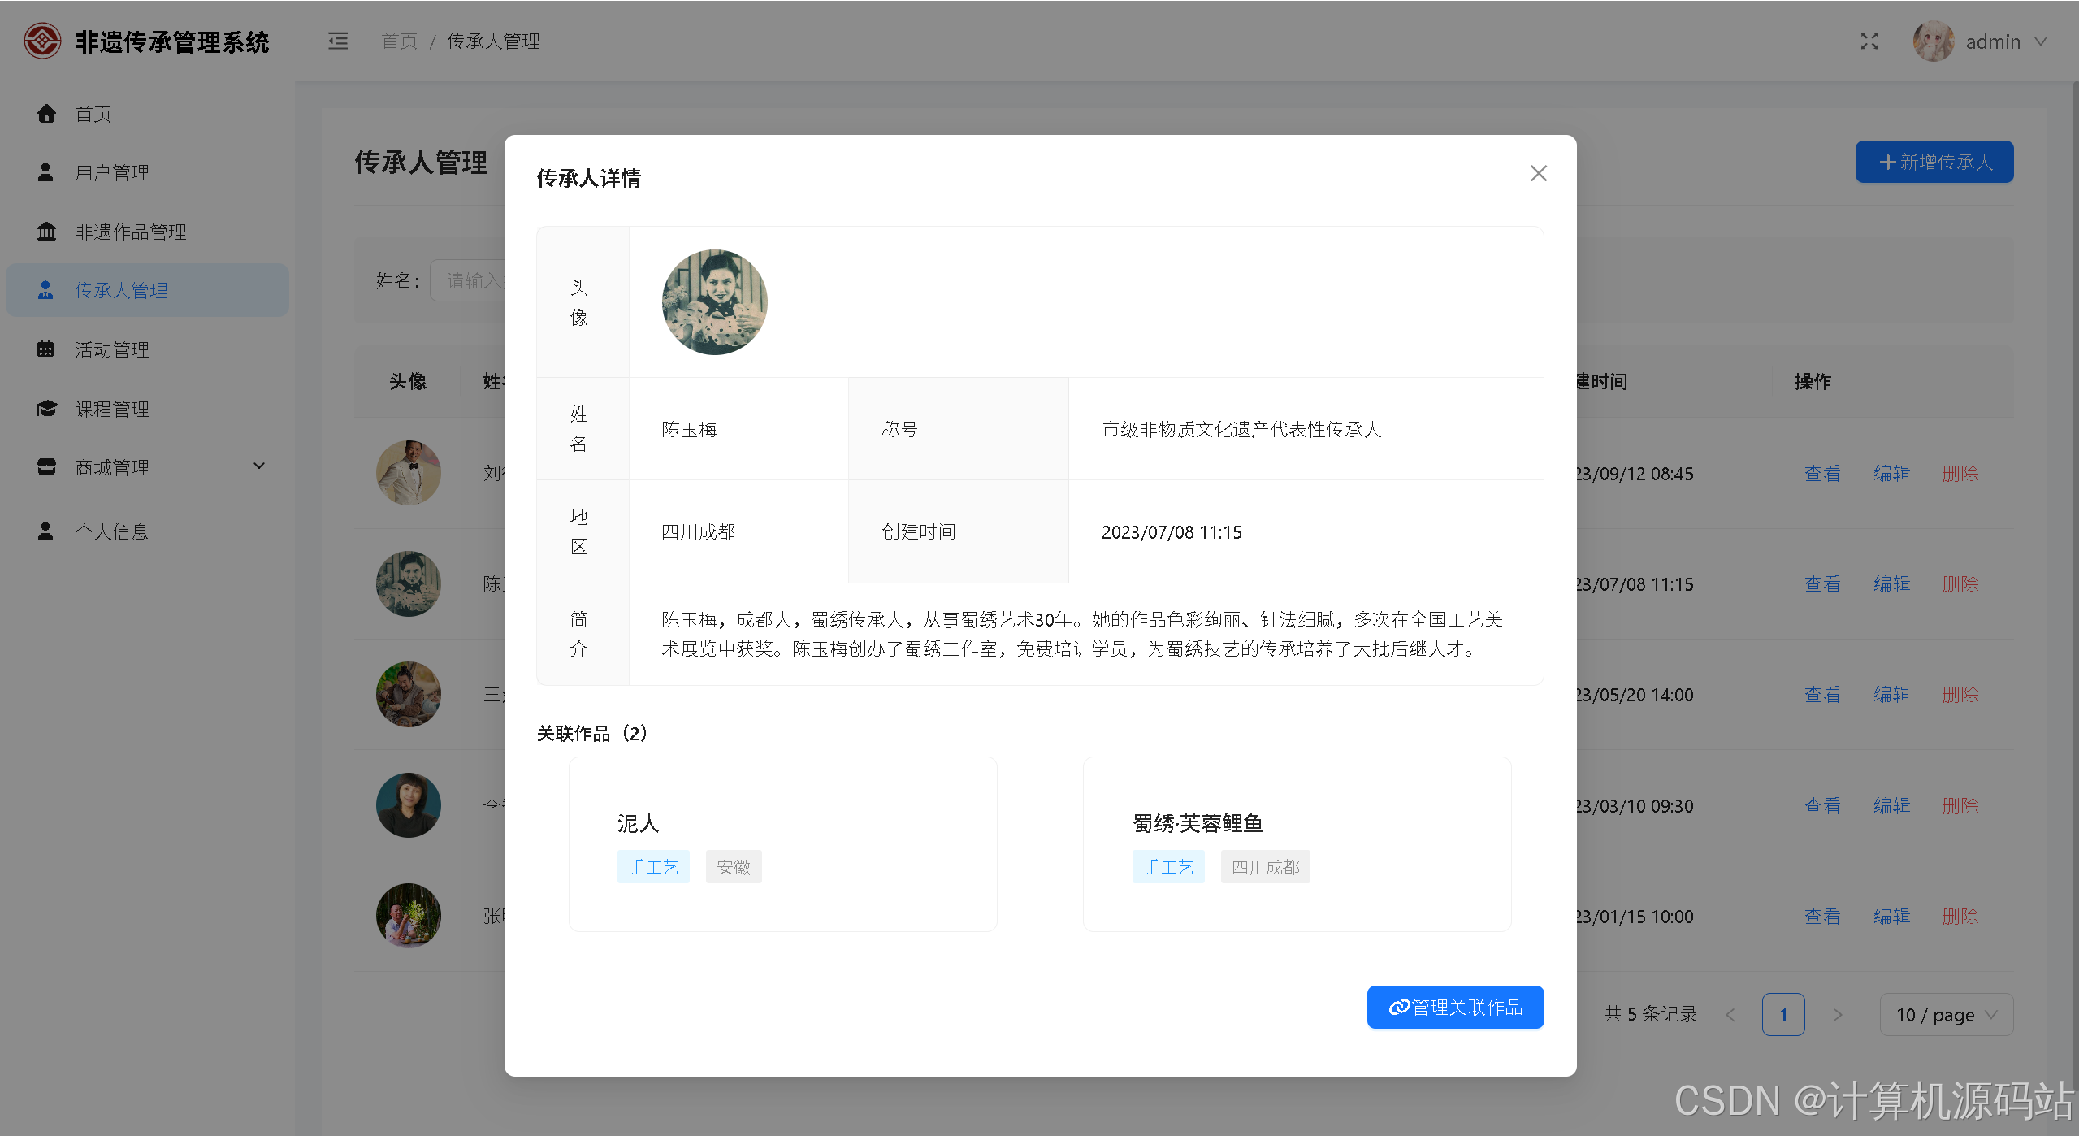Click 首页 in the breadcrumb
The height and width of the screenshot is (1136, 2079).
point(399,41)
